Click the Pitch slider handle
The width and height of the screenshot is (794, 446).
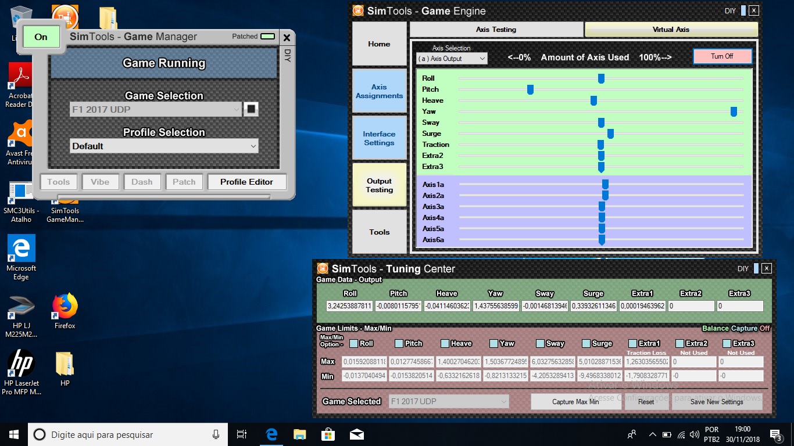pyautogui.click(x=530, y=89)
